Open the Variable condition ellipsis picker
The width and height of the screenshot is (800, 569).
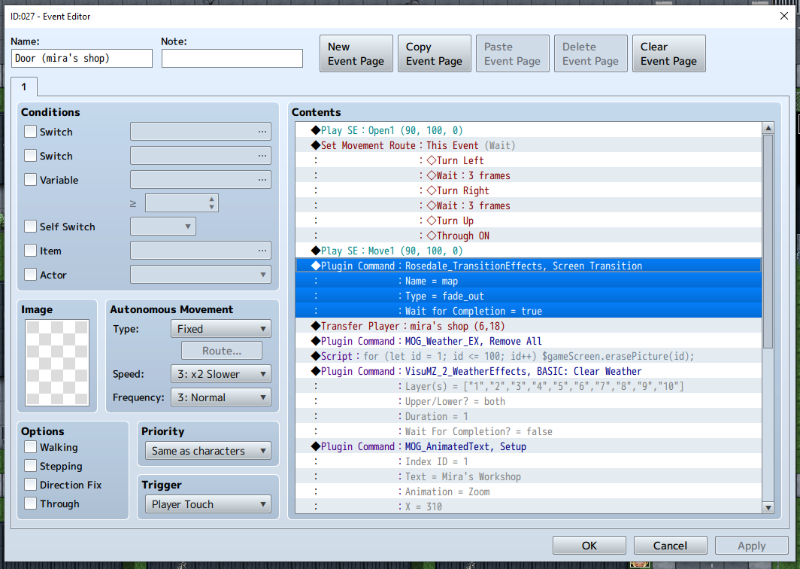pos(262,180)
